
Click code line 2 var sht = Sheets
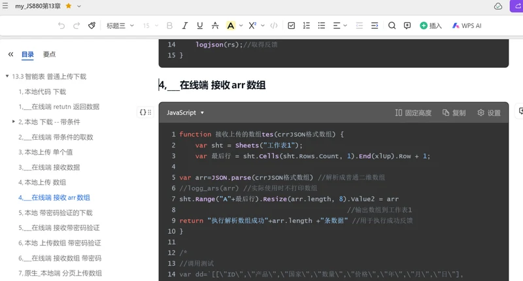[x=249, y=145]
